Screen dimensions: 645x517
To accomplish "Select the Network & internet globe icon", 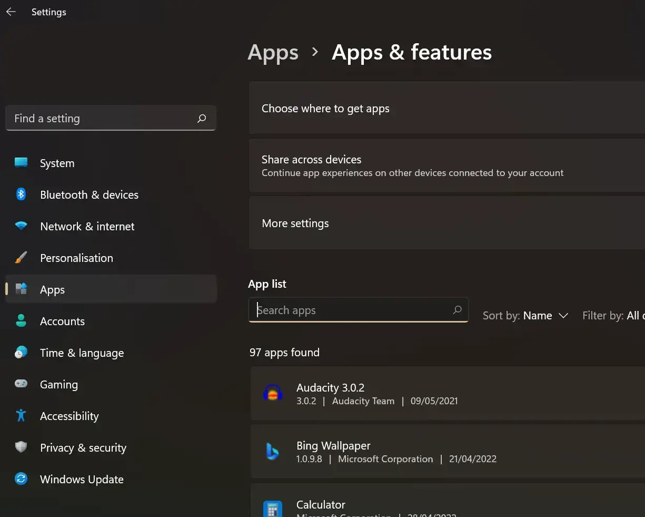I will 21,226.
